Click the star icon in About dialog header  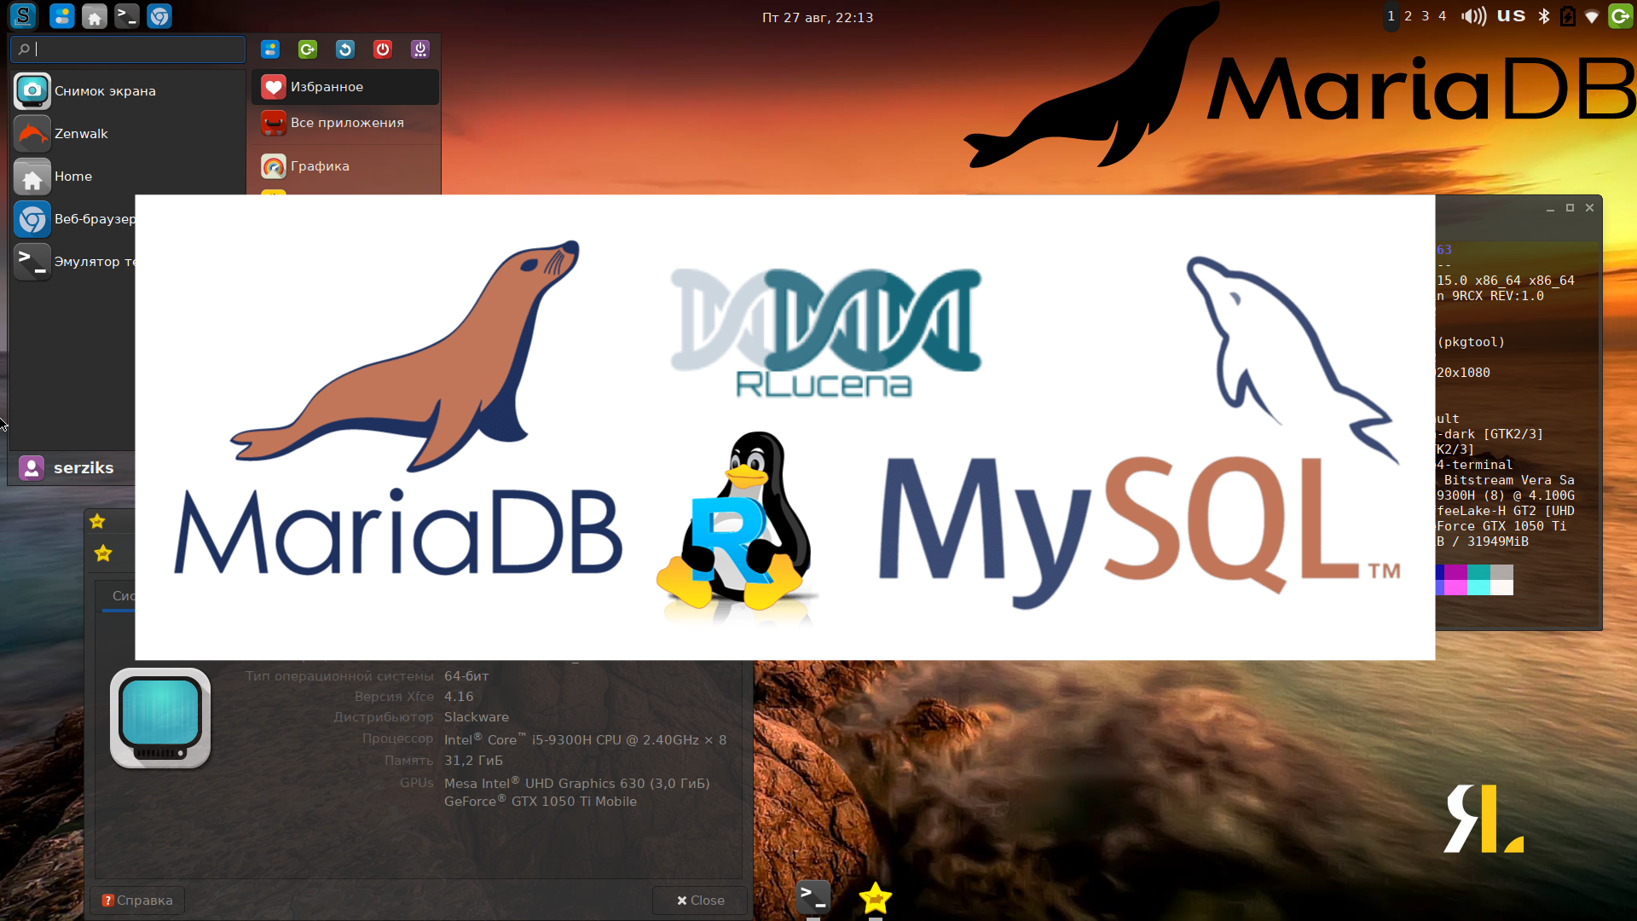[103, 554]
